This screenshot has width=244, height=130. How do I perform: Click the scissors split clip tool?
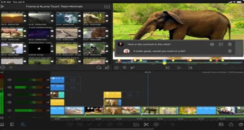tap(146, 124)
